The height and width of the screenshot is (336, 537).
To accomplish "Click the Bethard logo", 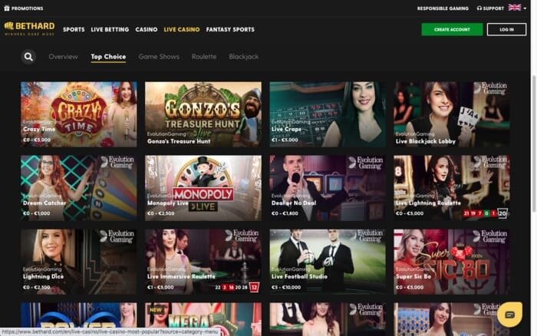I will coord(29,29).
